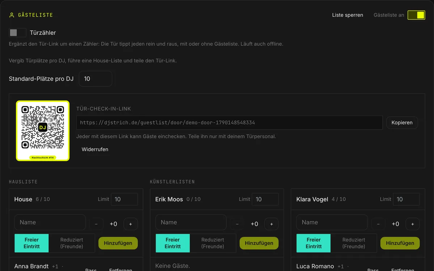This screenshot has height=271, width=434.
Task: Select Freier Eintritt in the House list
Action: (31, 243)
